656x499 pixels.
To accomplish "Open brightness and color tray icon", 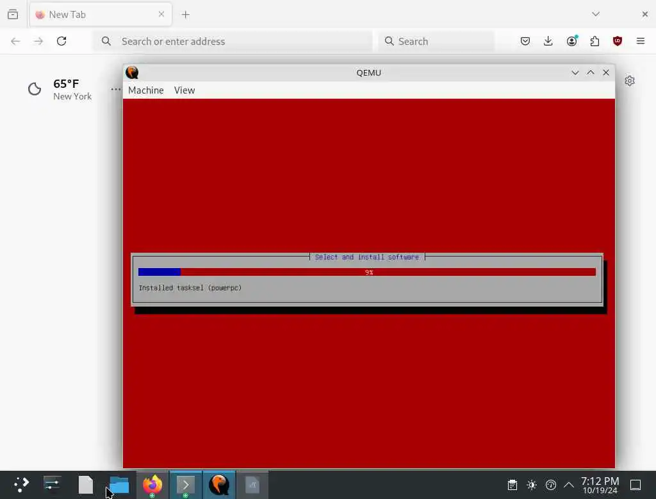I will 532,485.
